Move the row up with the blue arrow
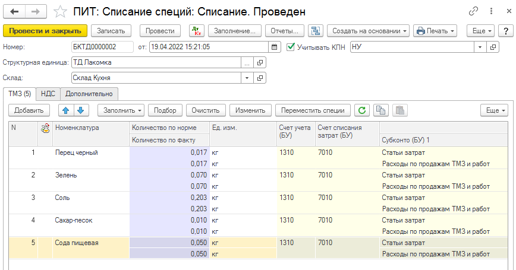 pyautogui.click(x=65, y=110)
